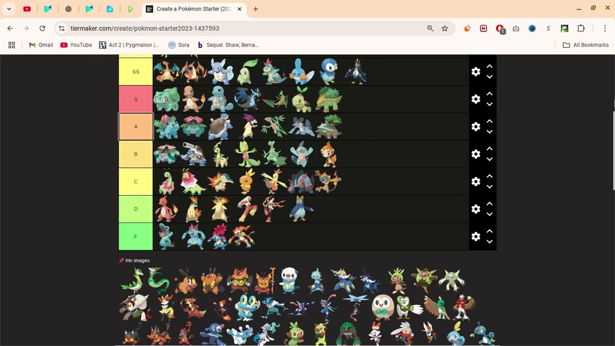Open the Gmail bookmark
Screen dimensions: 615x346
pyautogui.click(x=41, y=45)
